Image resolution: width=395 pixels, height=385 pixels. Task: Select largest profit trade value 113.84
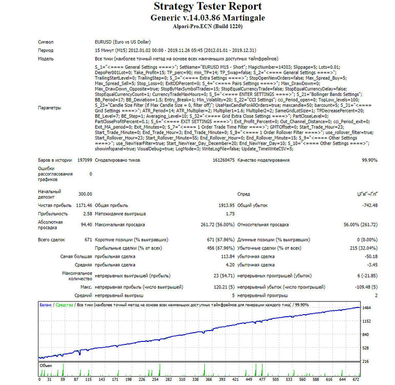coord(228,257)
